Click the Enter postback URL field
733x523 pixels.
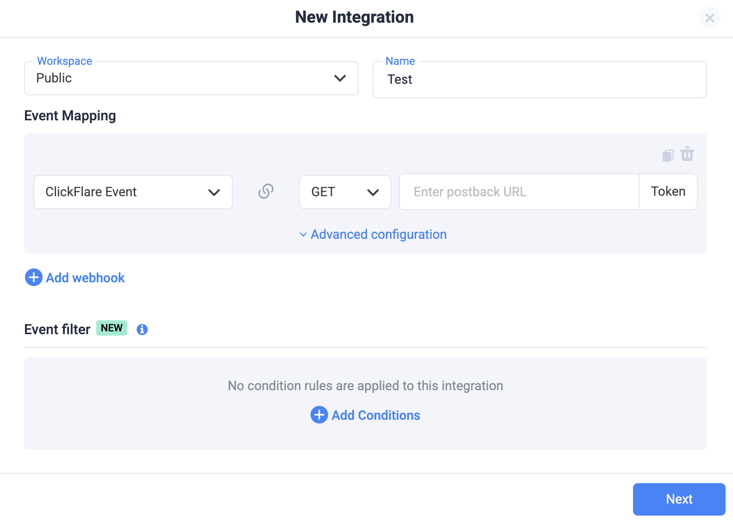(x=518, y=192)
